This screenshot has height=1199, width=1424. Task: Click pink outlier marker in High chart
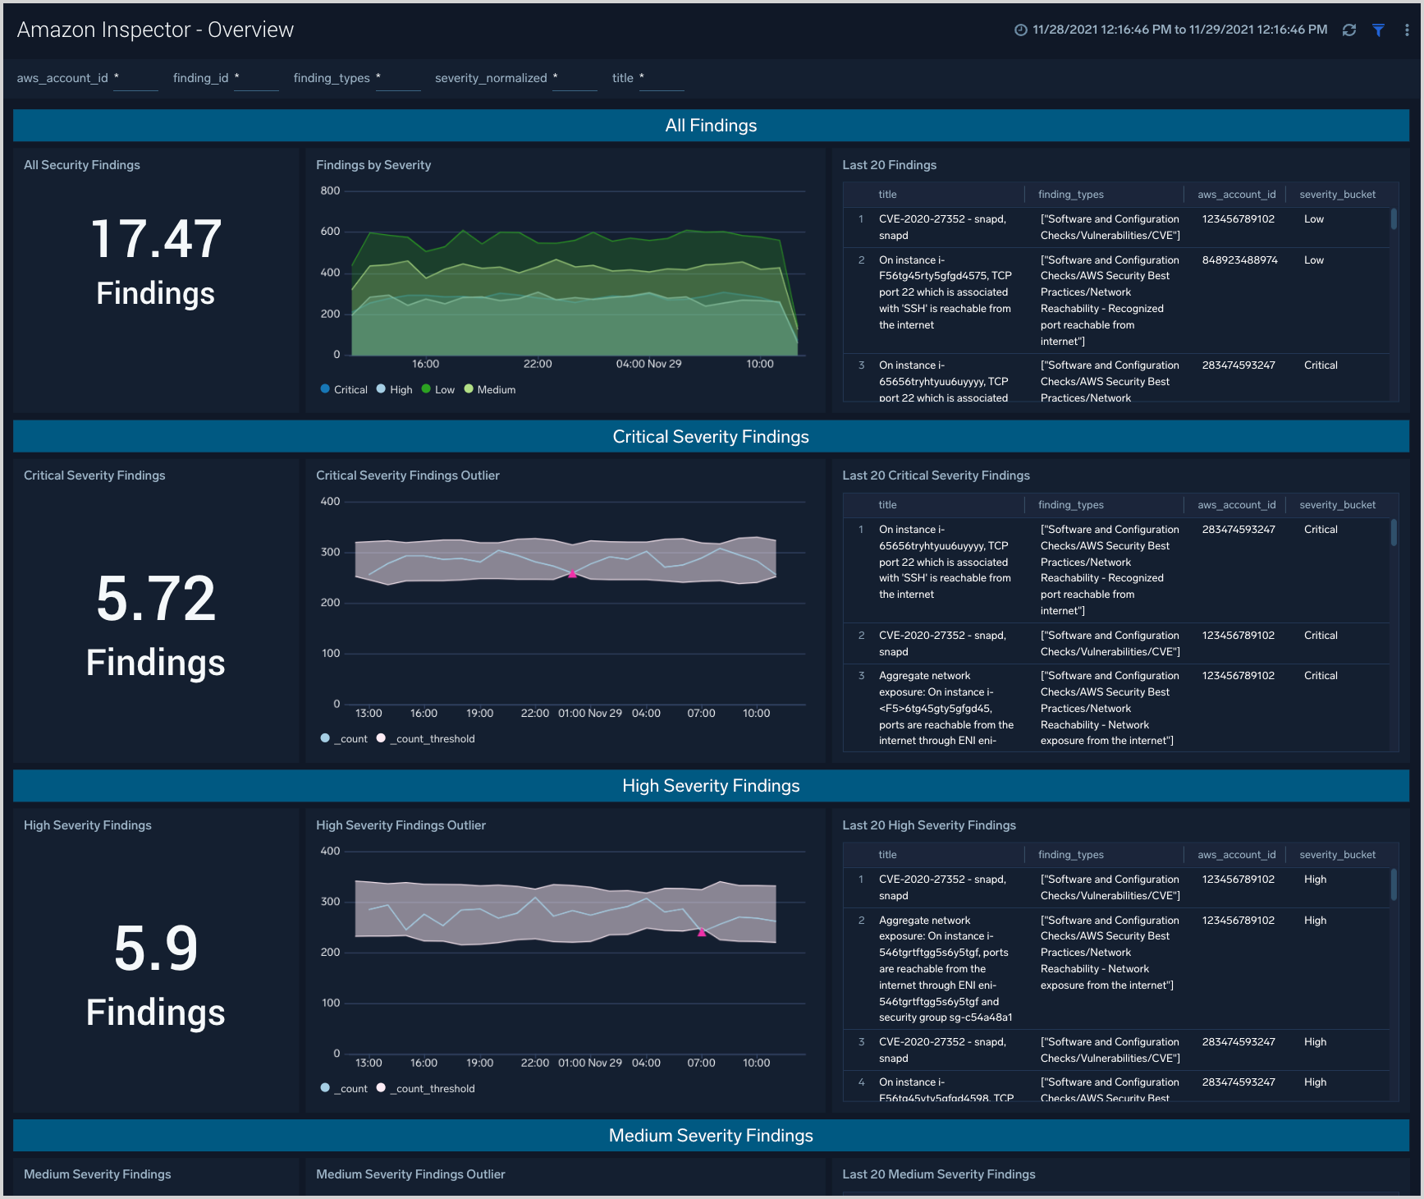(702, 932)
